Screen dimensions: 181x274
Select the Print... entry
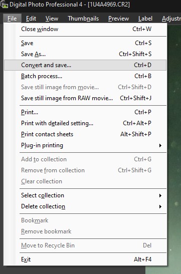coord(85,112)
